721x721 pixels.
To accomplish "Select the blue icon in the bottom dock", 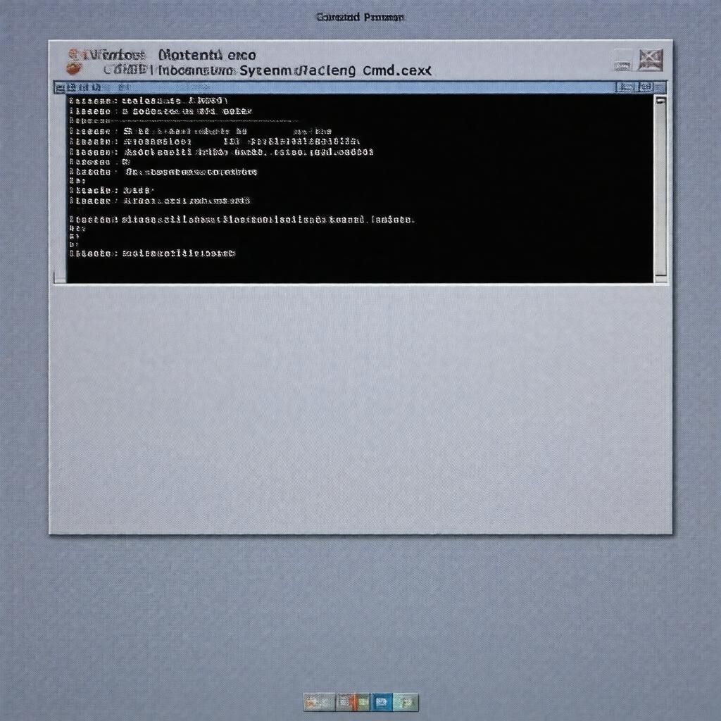I will 381,701.
